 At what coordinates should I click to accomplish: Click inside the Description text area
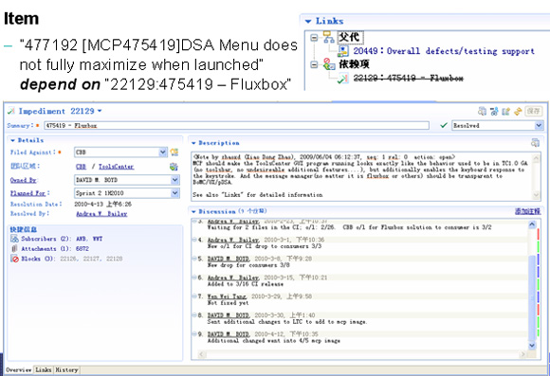pyautogui.click(x=362, y=176)
